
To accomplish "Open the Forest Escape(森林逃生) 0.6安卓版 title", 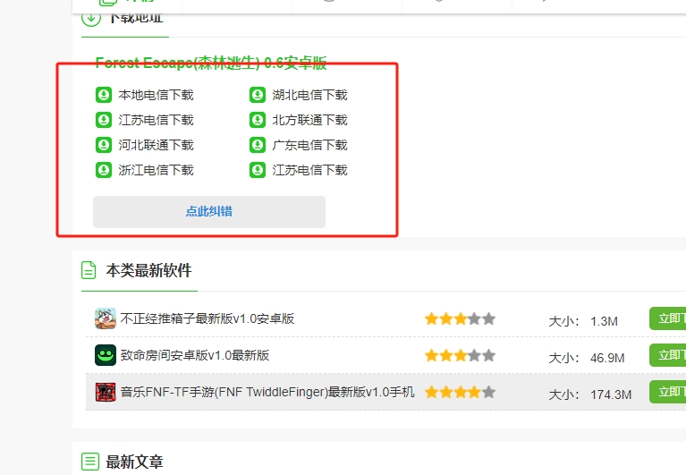I will 211,63.
